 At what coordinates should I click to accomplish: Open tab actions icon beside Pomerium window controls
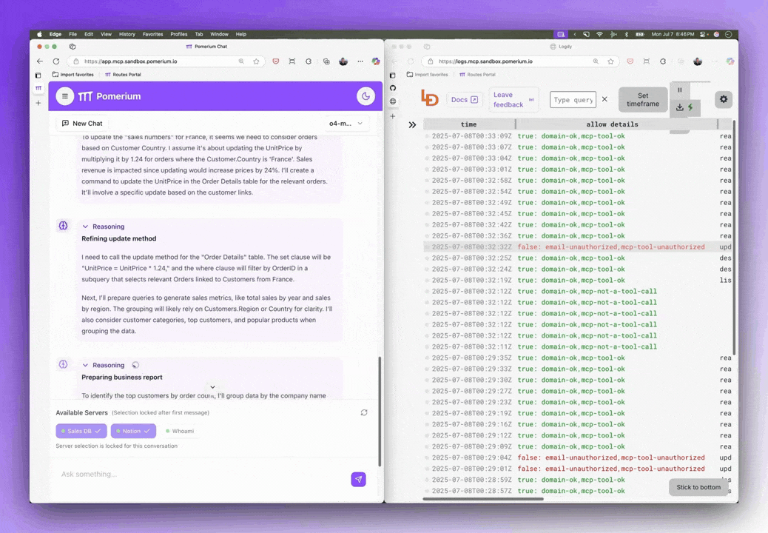point(73,47)
